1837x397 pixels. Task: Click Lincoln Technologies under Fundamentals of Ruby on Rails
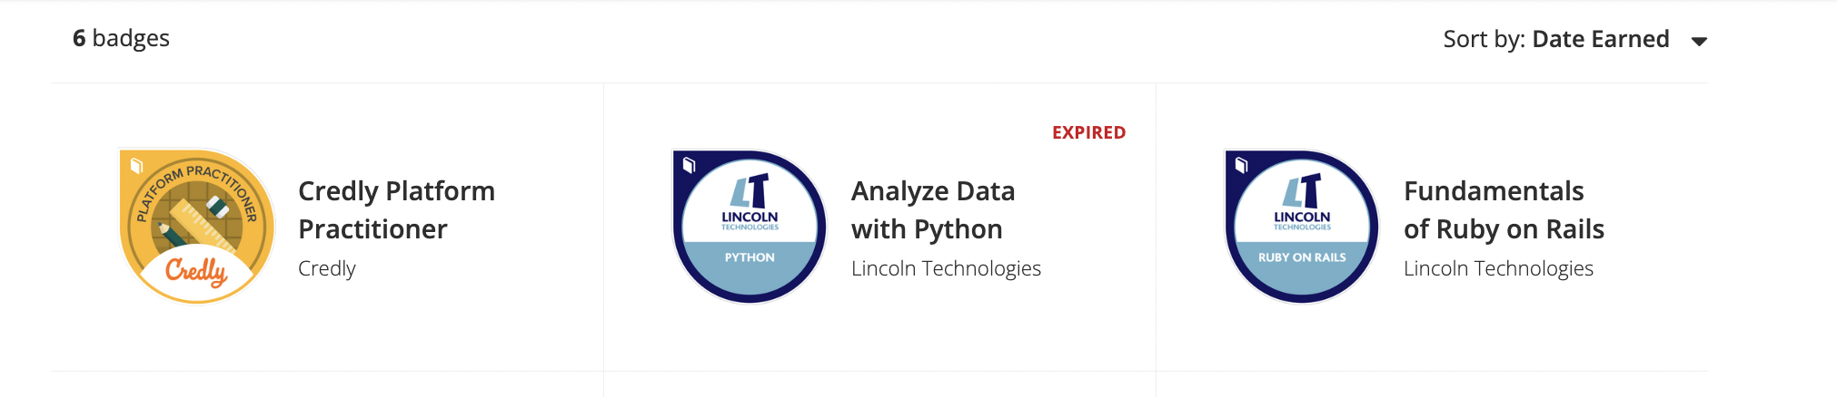(1498, 268)
